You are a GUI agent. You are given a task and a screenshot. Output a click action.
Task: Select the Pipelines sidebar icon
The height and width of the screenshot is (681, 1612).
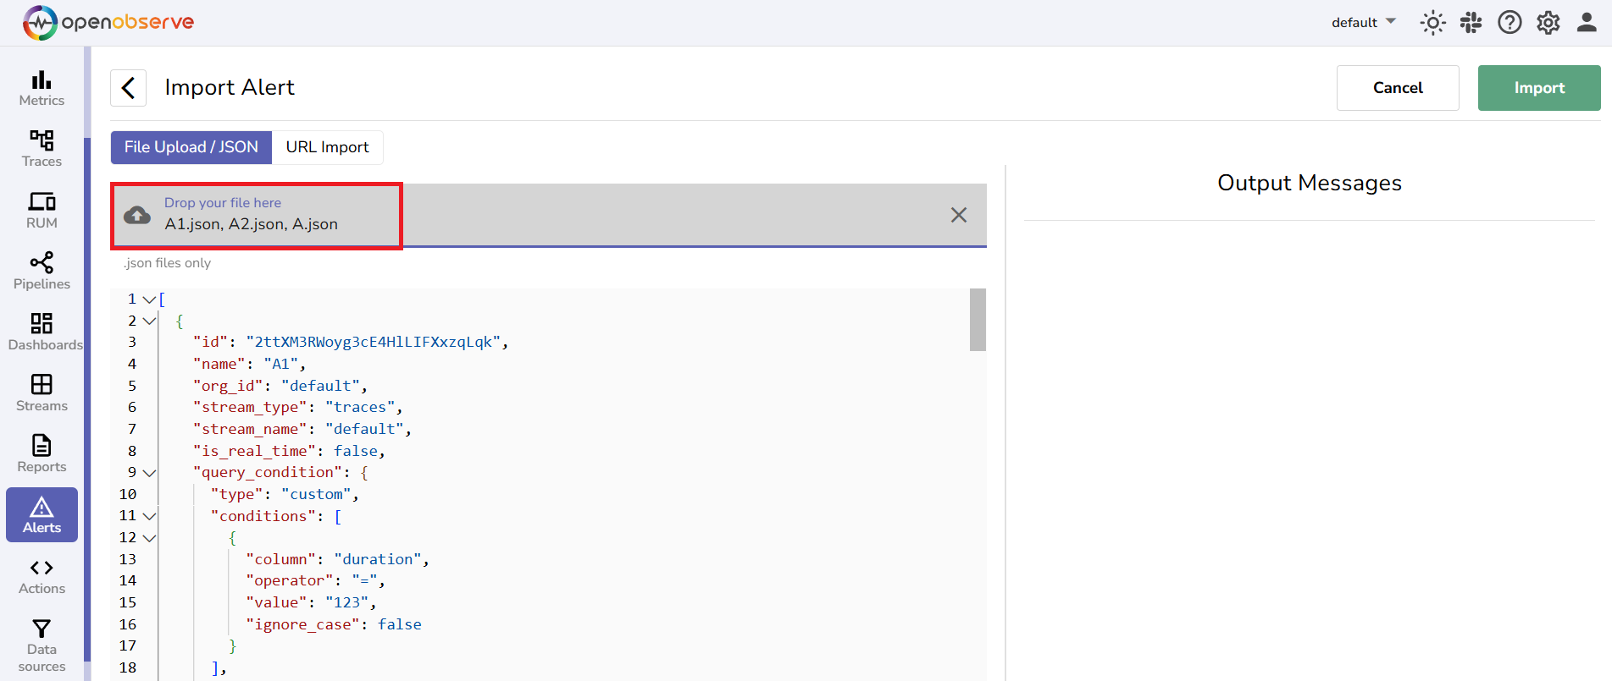point(41,270)
